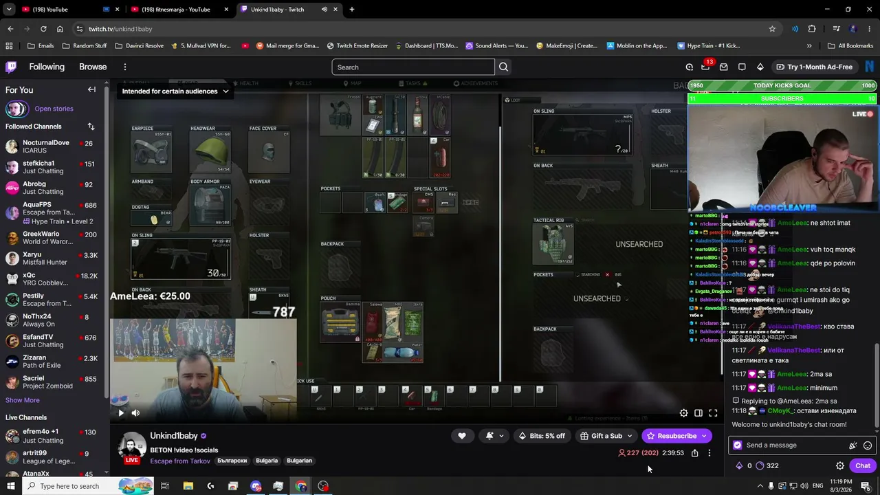This screenshot has width=880, height=495.
Task: Open the media control icon in Chrome toolbar
Action: click(836, 29)
